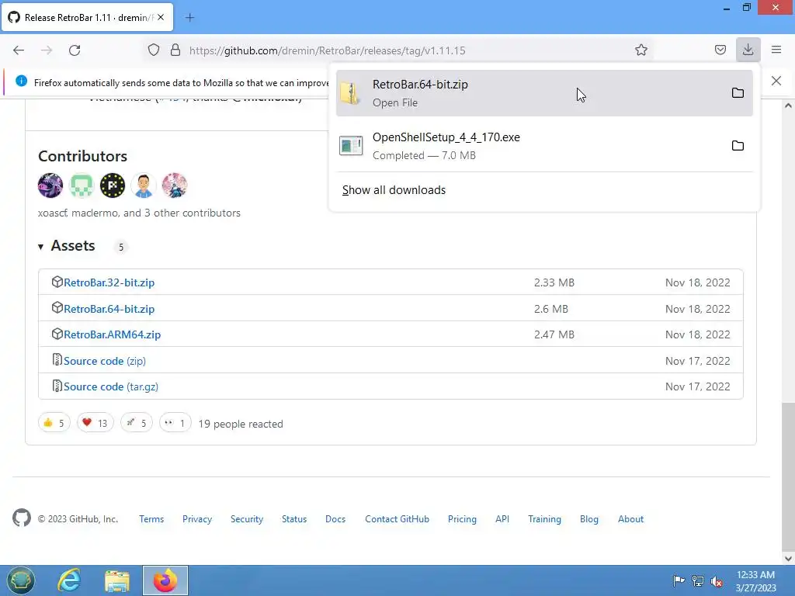
Task: Open the Firefox application menu
Action: 776,50
